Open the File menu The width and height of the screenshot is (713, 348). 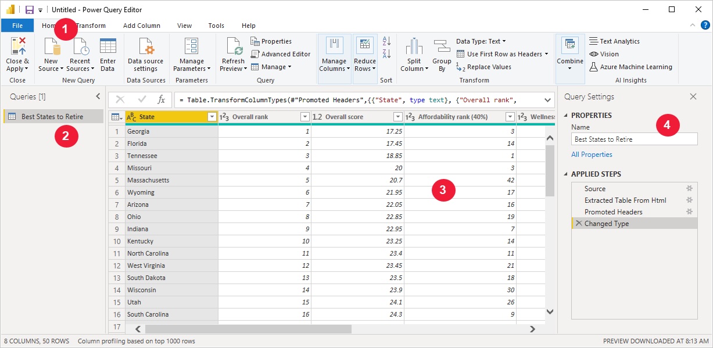tap(17, 26)
